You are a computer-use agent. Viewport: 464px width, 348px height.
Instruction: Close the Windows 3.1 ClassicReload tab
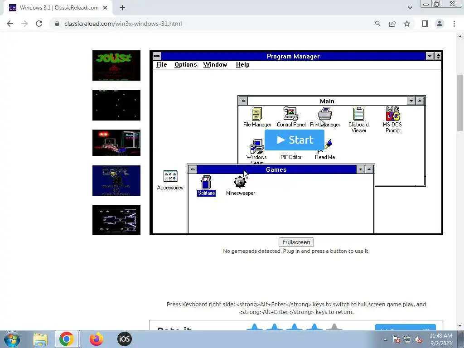[105, 8]
